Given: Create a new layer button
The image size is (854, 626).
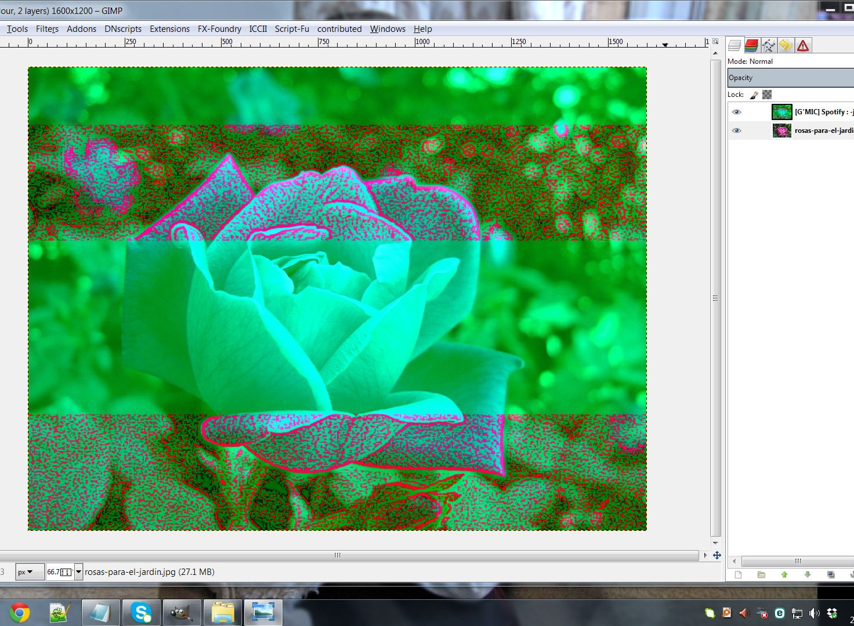Looking at the screenshot, I should (x=738, y=574).
